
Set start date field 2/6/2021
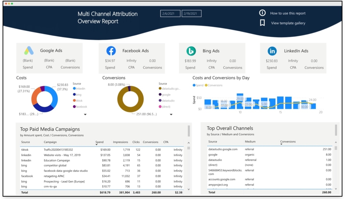(170, 13)
